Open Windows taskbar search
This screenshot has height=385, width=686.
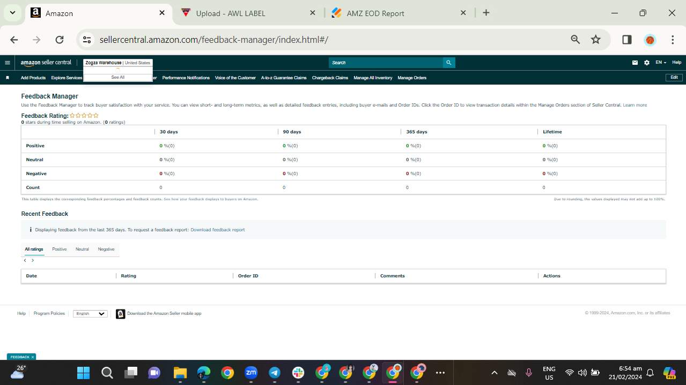tap(107, 373)
